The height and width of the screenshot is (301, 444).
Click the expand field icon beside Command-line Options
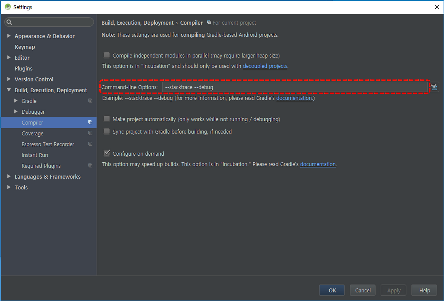434,87
